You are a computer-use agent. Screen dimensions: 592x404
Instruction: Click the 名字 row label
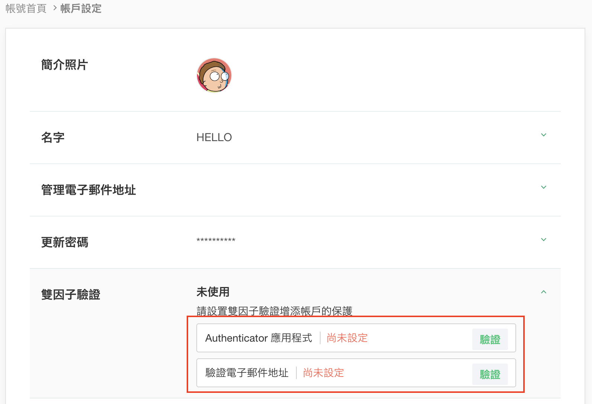point(53,138)
